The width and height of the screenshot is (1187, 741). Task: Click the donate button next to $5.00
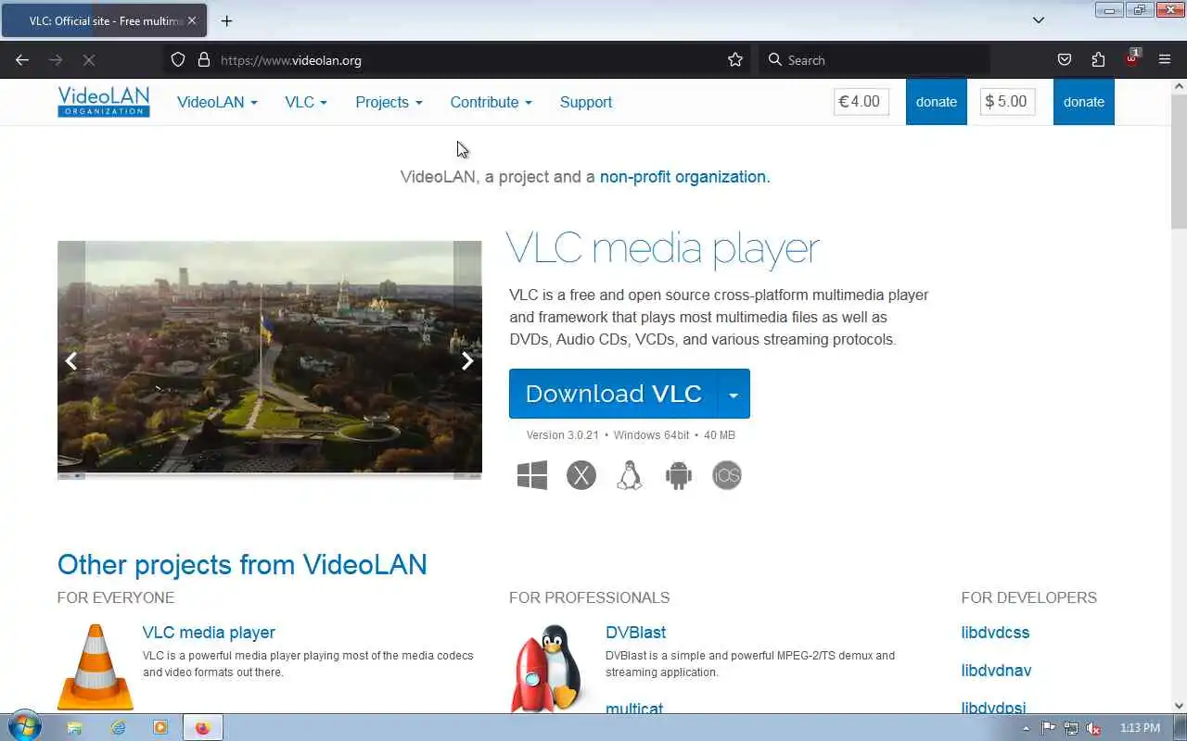click(1084, 102)
